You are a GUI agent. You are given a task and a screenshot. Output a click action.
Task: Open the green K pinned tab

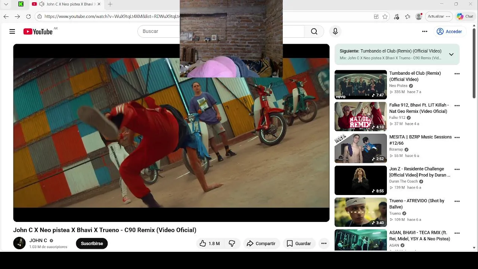coord(21,4)
